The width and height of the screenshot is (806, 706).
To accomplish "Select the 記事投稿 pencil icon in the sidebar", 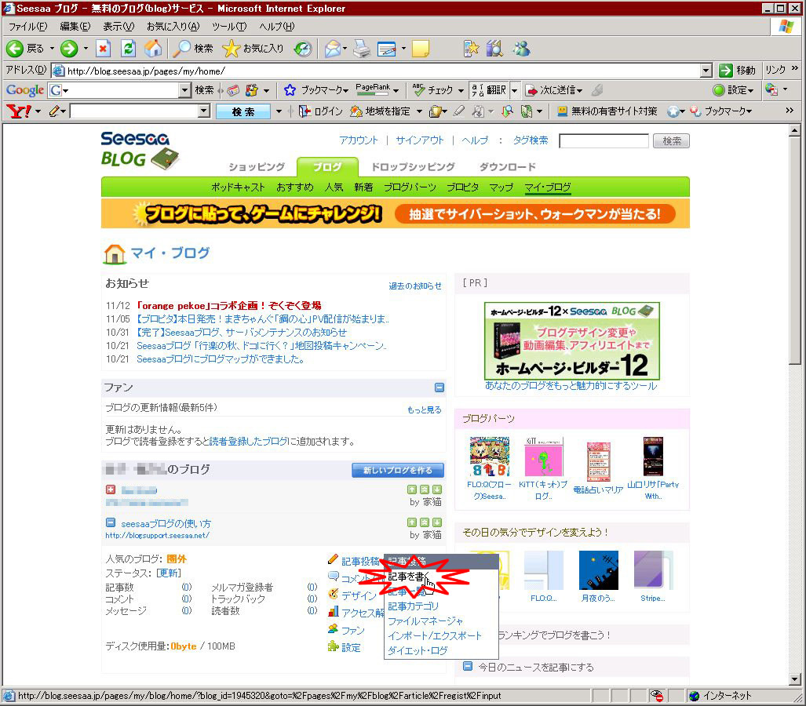I will point(334,558).
